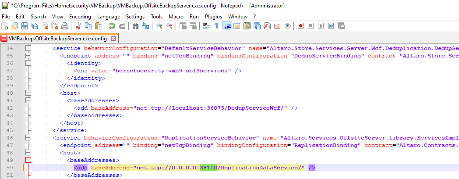Open the Search menu
This screenshot has width=459, height=179.
point(39,17)
